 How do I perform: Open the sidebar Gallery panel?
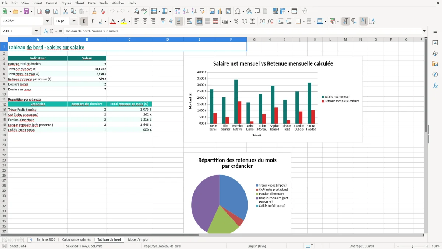(435, 64)
